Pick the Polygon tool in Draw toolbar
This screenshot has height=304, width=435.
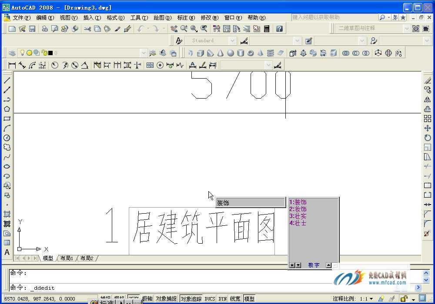7,109
